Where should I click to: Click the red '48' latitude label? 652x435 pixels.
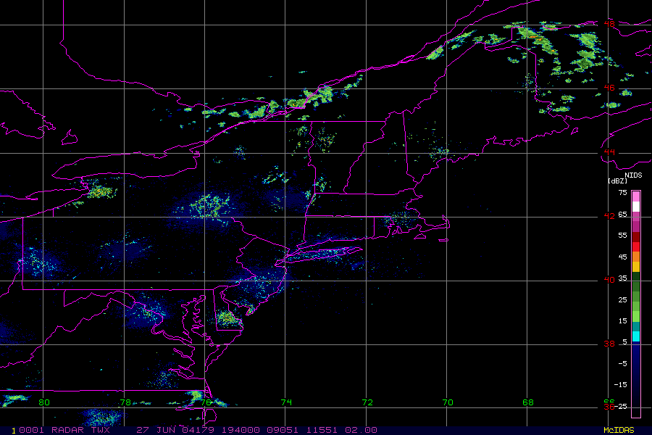[609, 24]
